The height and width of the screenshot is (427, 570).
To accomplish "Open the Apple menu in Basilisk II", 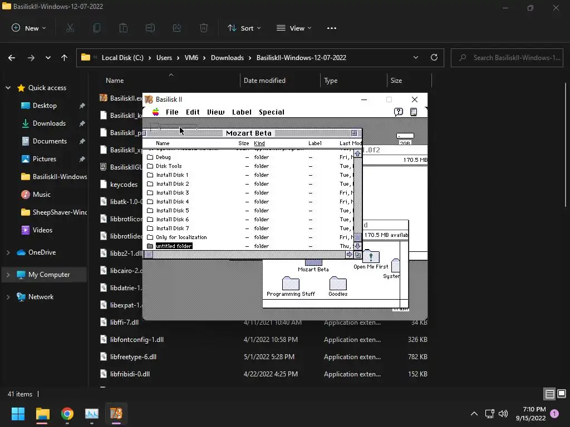I will point(156,112).
